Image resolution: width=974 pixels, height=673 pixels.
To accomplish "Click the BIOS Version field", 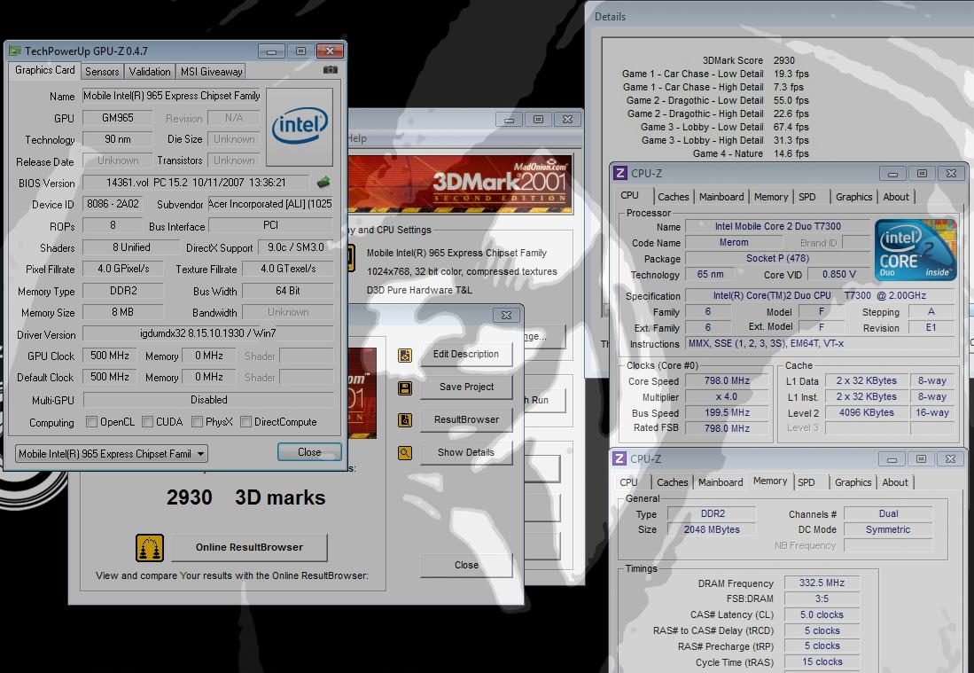I will tap(196, 183).
